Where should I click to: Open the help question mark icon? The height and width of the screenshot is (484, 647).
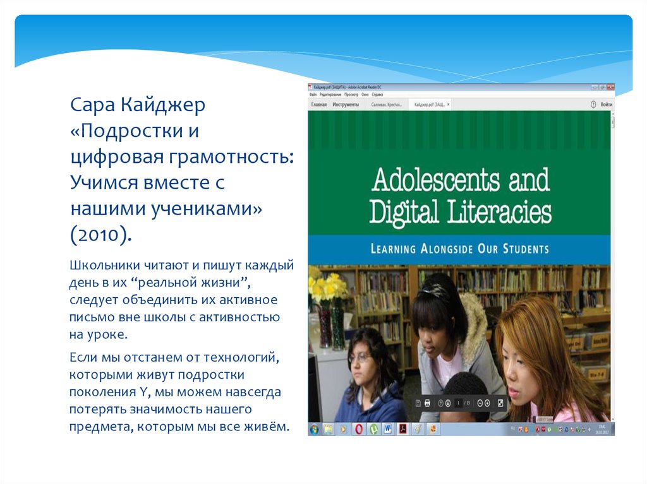click(x=593, y=104)
